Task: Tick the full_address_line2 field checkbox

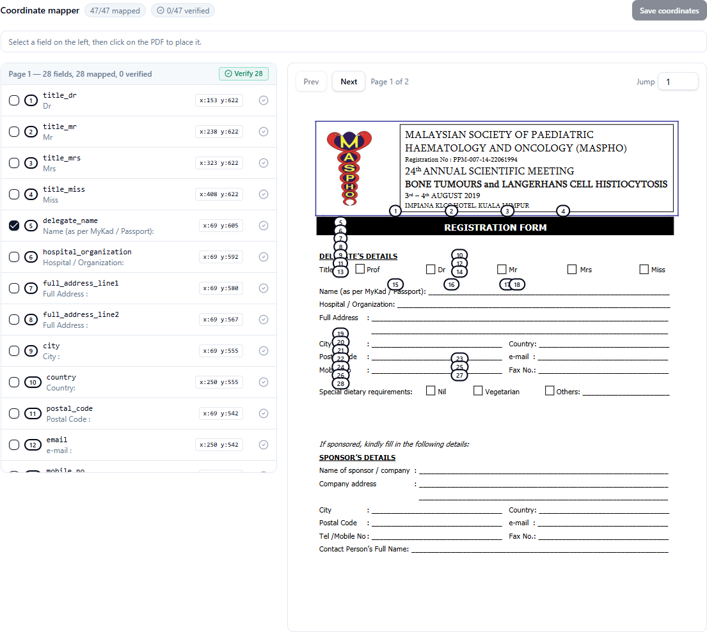Action: [14, 320]
